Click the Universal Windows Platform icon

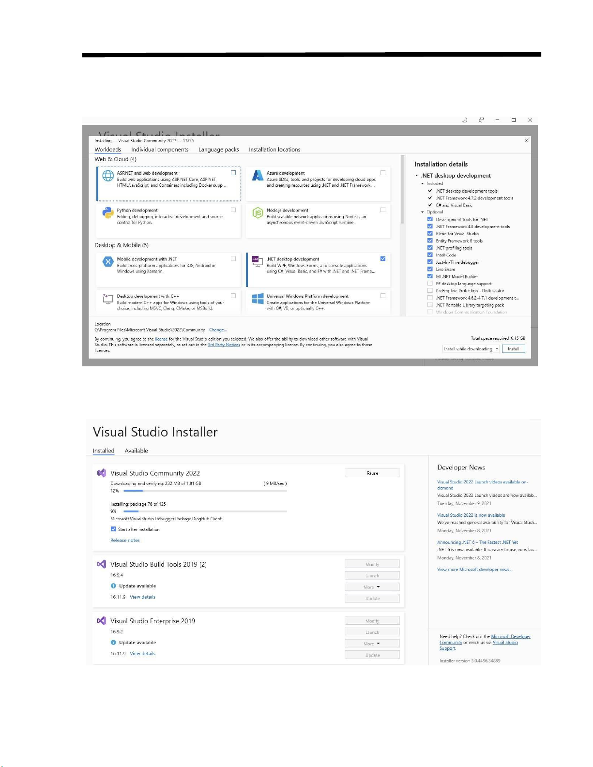tap(258, 299)
